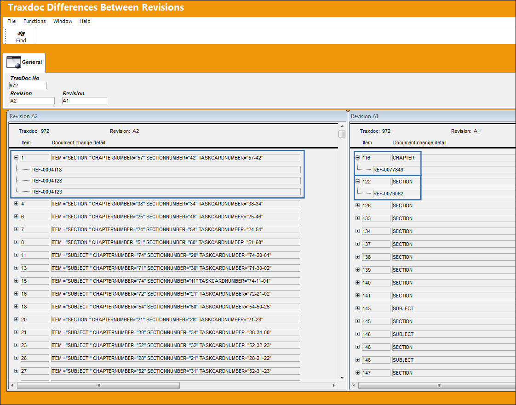Click Revision A2 horizontal scrollbar thumb
516x405 pixels.
pyautogui.click(x=98, y=385)
